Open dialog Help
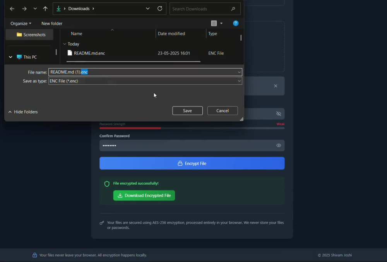The image size is (387, 262). point(236,23)
